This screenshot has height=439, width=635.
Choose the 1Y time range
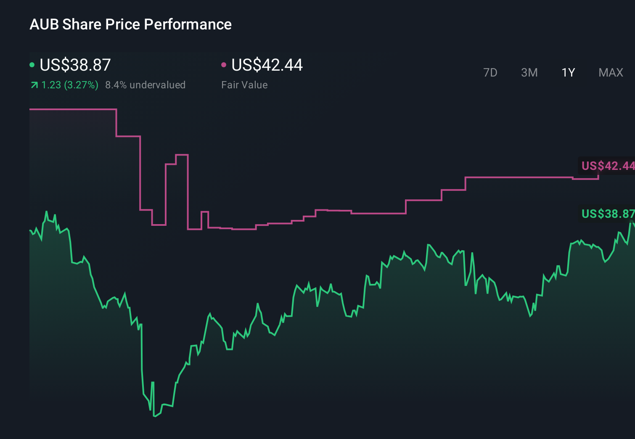[568, 73]
